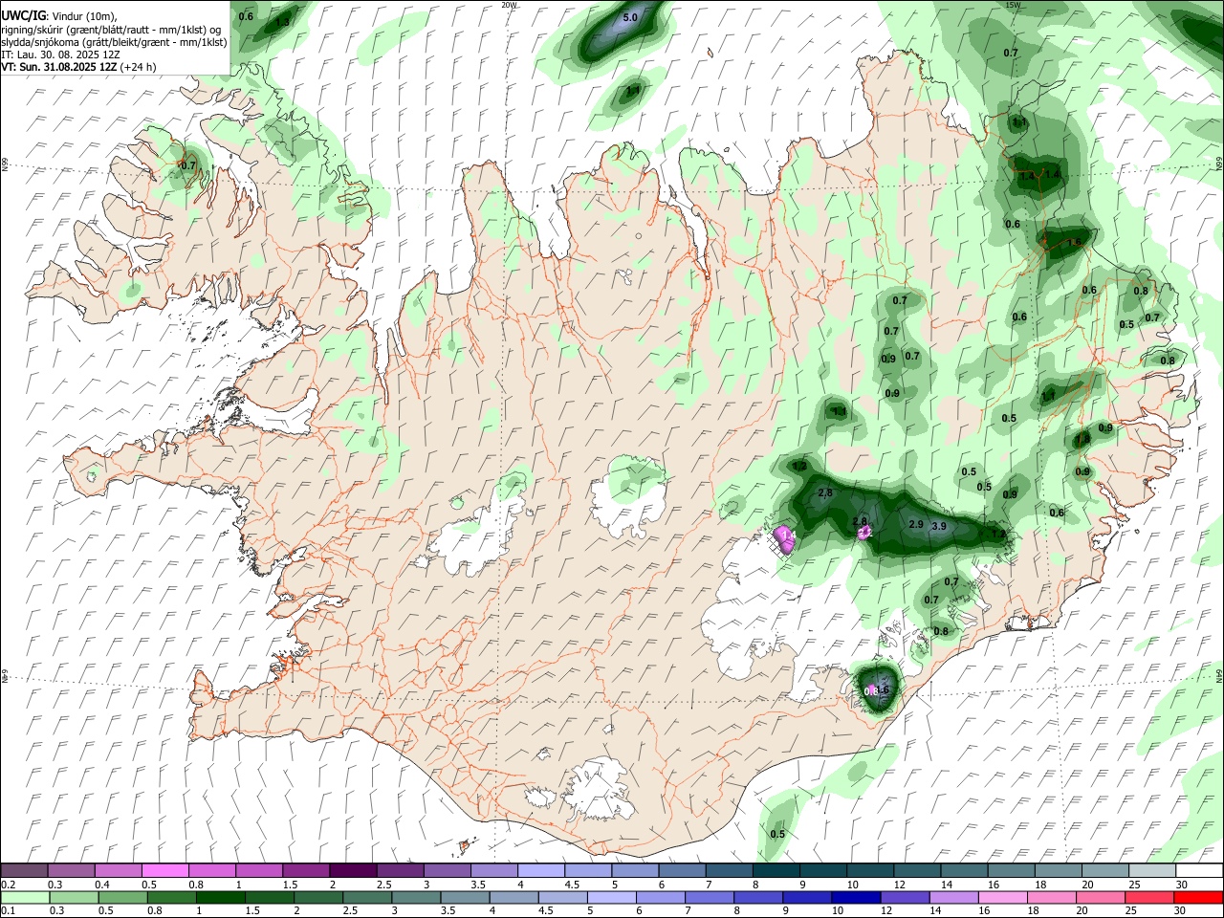The image size is (1224, 918).
Task: Click the 15W longitude label
Action: point(1013,5)
